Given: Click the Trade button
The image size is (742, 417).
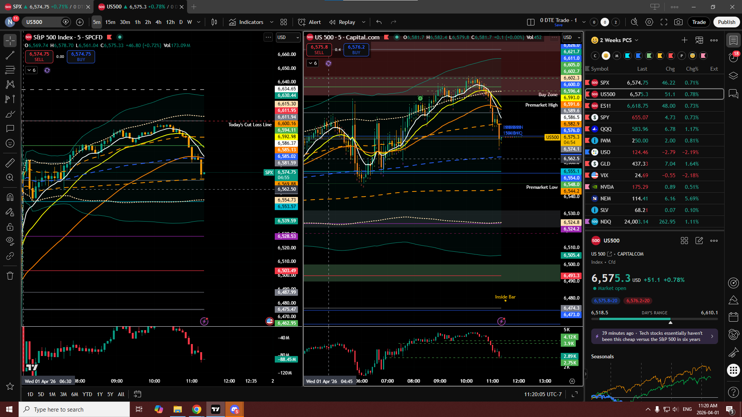Looking at the screenshot, I should (698, 22).
